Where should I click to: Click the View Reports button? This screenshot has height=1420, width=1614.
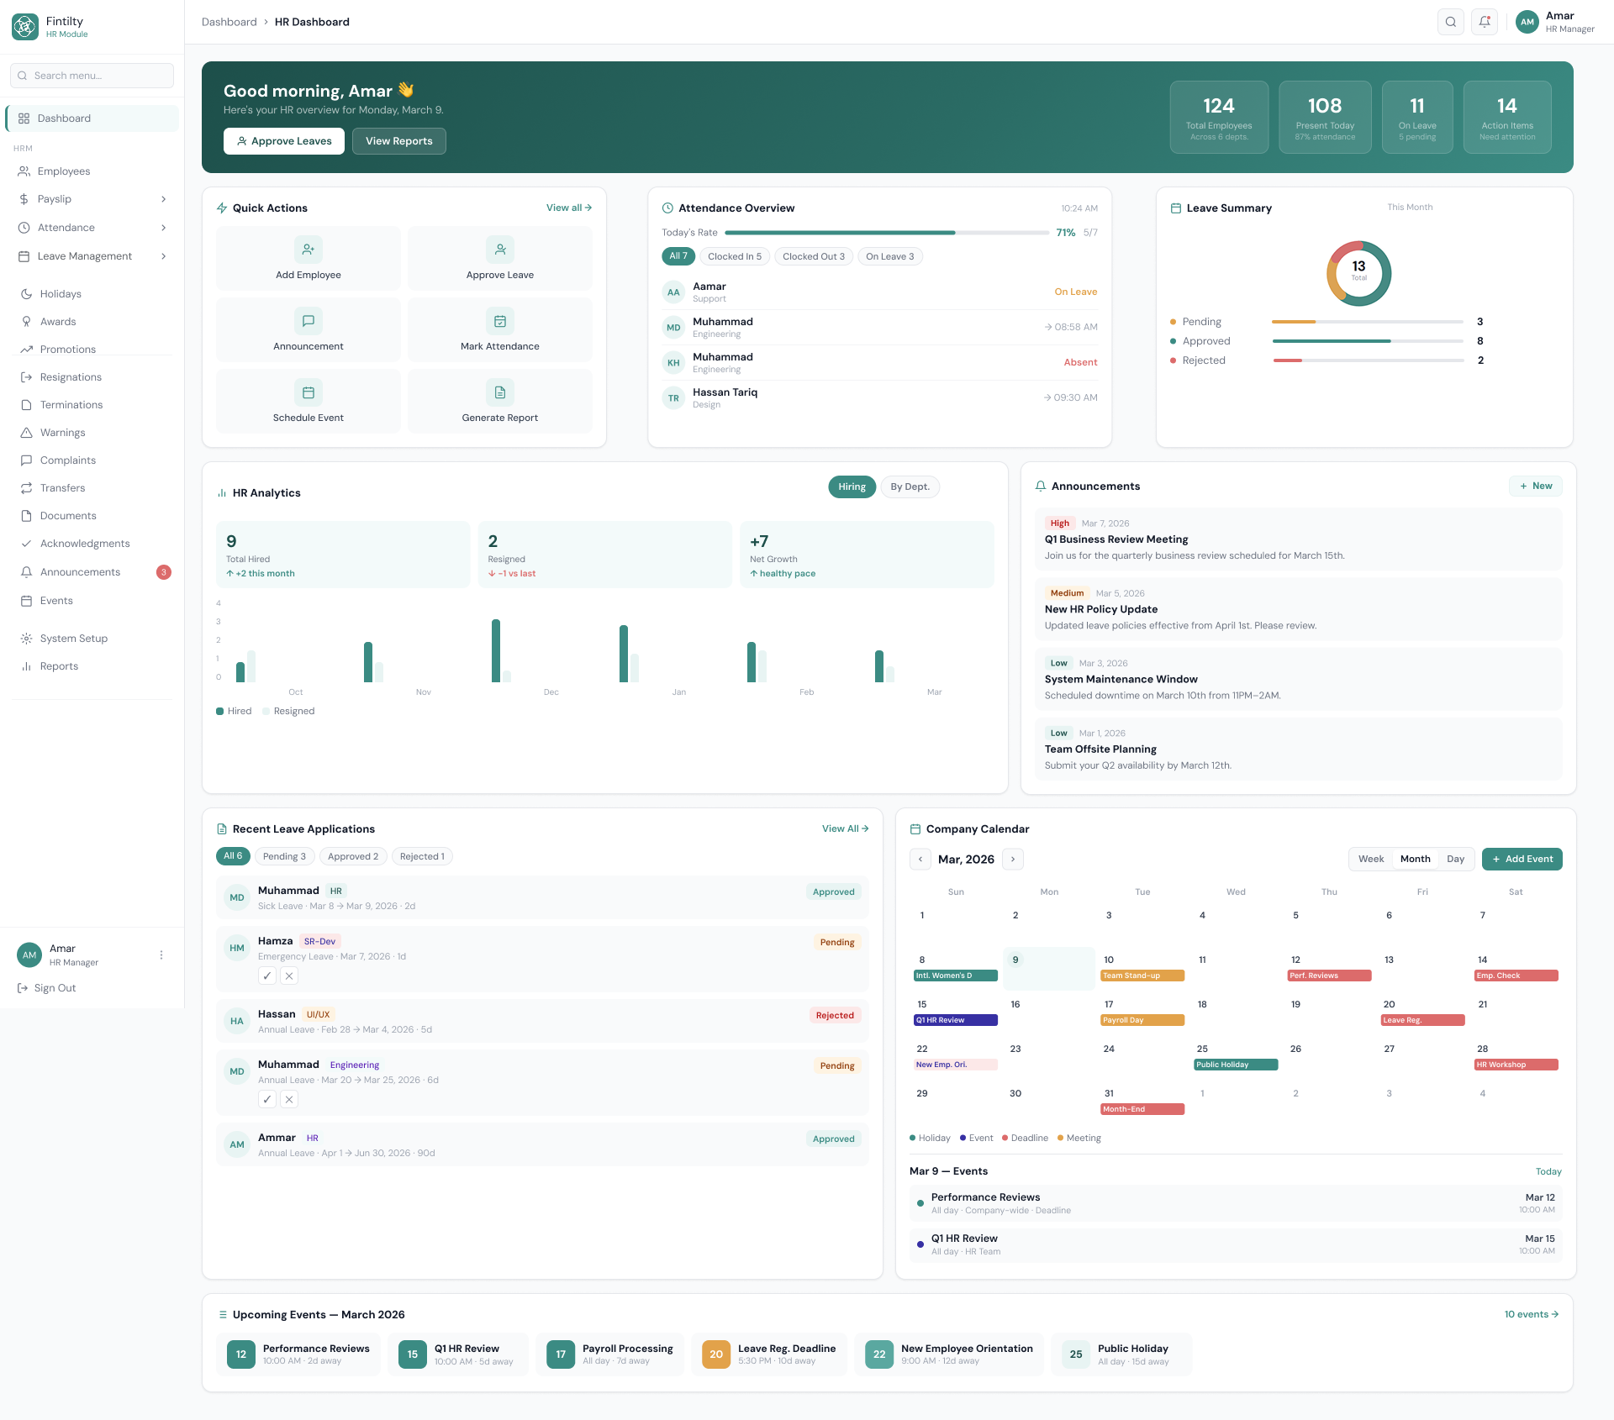tap(399, 141)
